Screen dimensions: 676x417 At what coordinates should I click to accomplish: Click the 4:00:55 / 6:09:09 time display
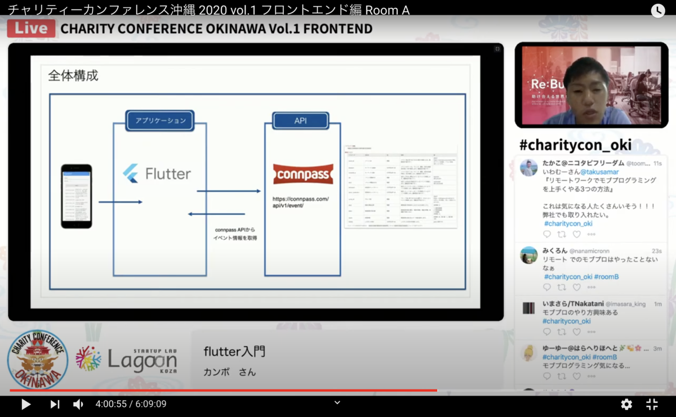131,404
